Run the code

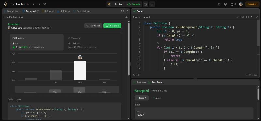click(x=119, y=4)
